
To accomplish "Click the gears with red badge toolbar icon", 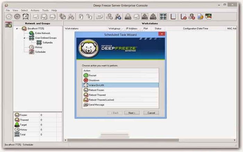I will [x=192, y=17].
